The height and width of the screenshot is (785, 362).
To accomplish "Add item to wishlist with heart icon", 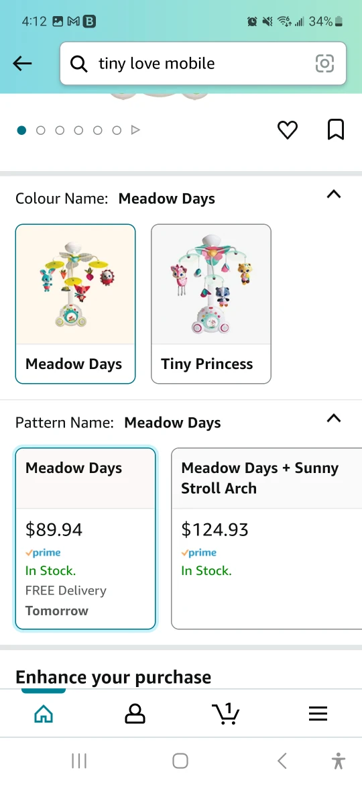I will click(288, 130).
